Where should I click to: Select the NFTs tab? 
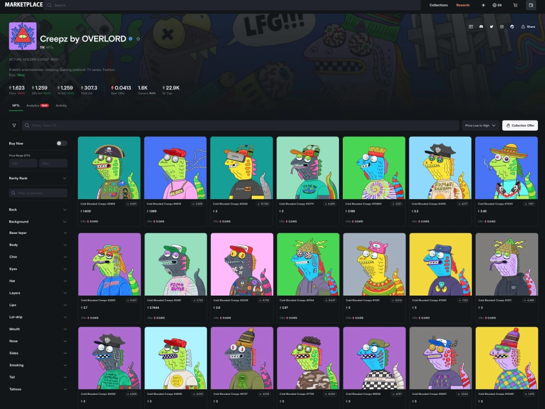click(16, 106)
